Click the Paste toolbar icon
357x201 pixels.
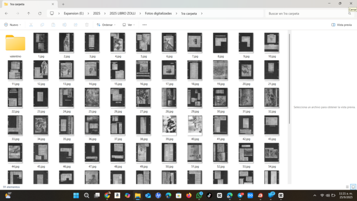[x=53, y=25]
